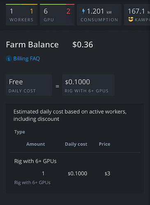Click the Billing FAQ info icon
The height and width of the screenshot is (205, 150).
pyautogui.click(x=9, y=59)
